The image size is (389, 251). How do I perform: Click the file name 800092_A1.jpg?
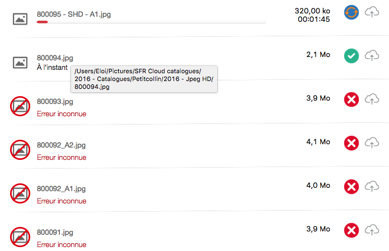[61, 189]
